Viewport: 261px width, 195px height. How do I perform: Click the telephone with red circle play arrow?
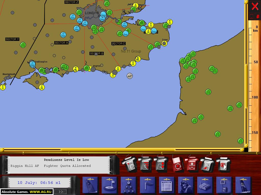click(223, 164)
